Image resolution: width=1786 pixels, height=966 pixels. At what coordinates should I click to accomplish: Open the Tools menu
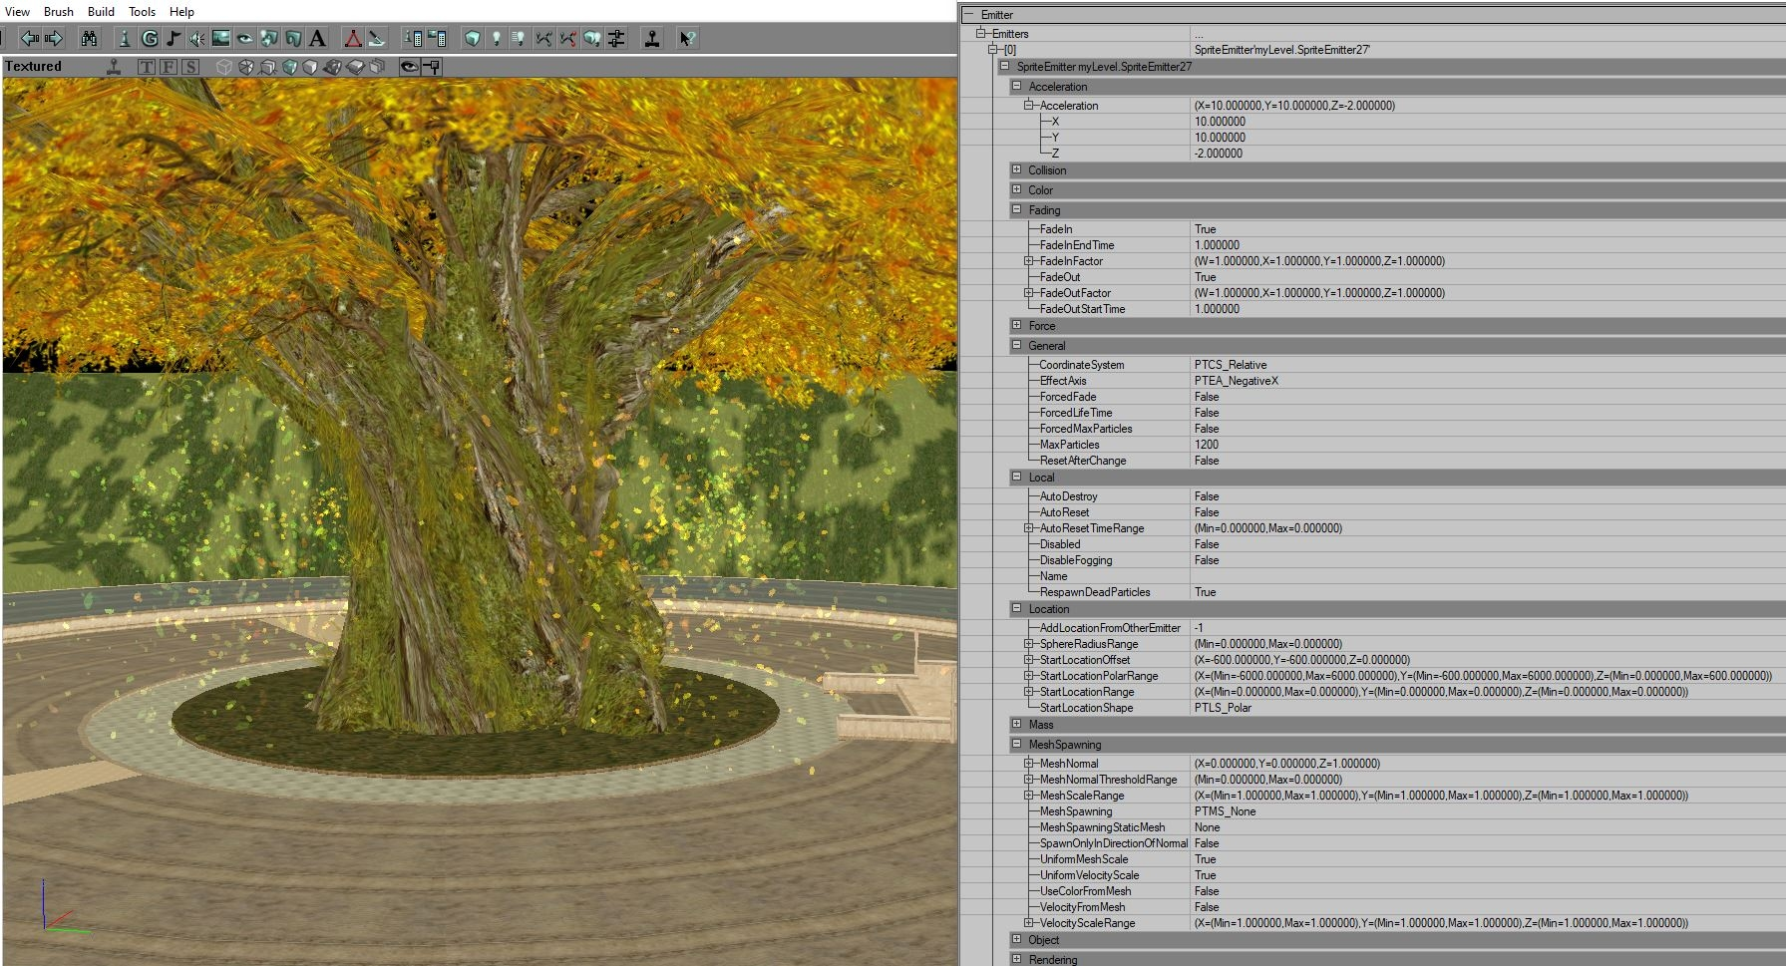(x=142, y=11)
